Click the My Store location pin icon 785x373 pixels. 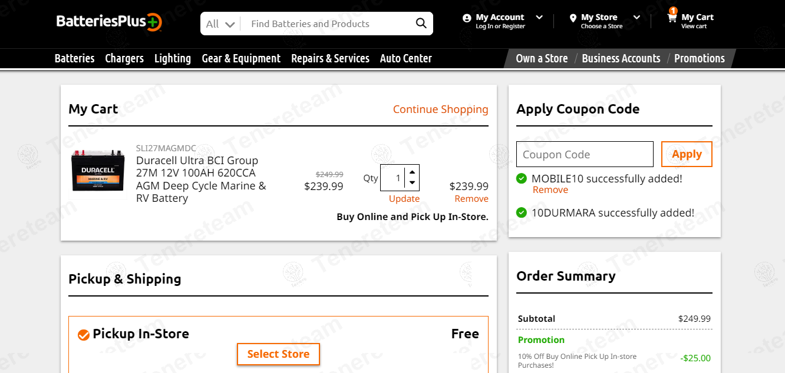click(x=573, y=18)
